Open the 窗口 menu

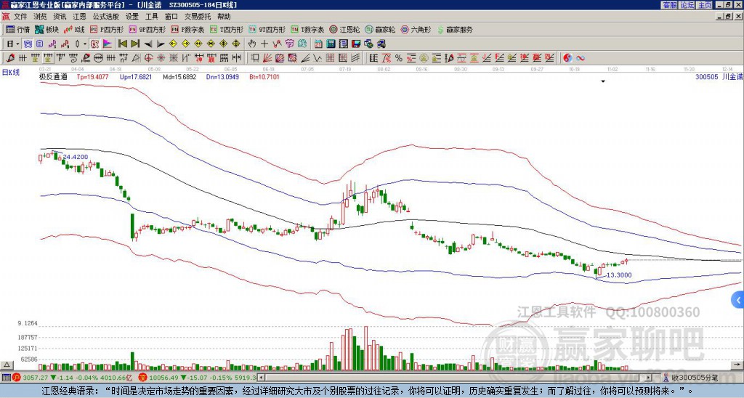coord(171,17)
